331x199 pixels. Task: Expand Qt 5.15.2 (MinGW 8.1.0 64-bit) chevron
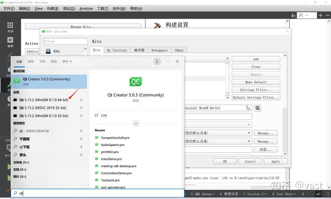tap(81, 100)
